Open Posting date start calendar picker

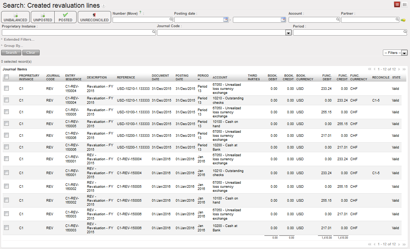tap(226, 20)
